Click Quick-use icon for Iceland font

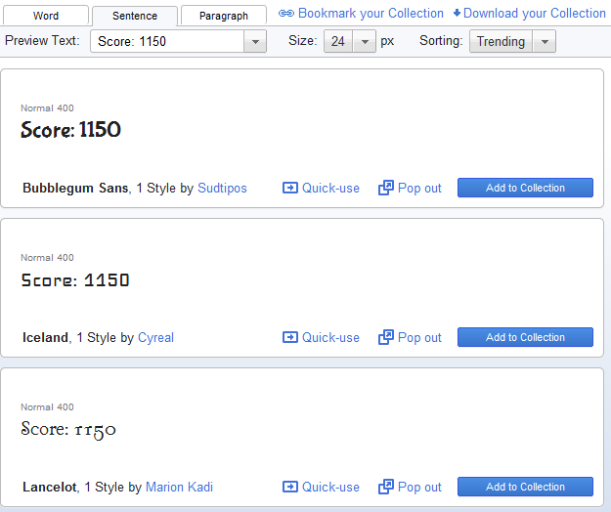click(x=290, y=337)
